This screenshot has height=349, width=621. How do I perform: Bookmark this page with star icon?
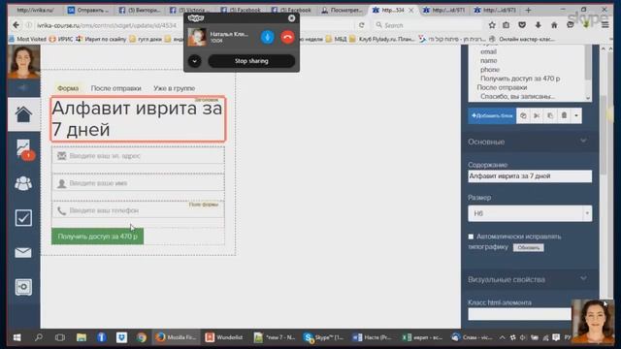492,25
